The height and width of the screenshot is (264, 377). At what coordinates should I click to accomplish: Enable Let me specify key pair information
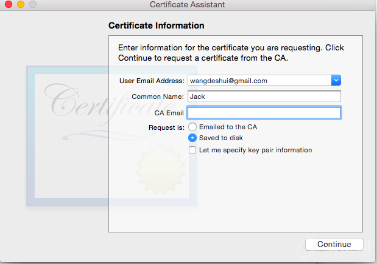click(x=192, y=150)
